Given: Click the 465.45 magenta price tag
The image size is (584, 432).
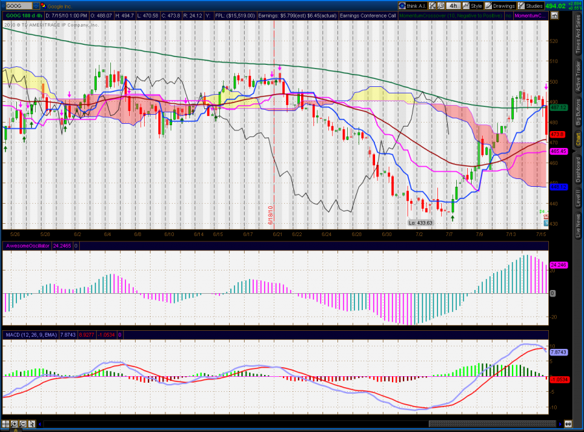Looking at the screenshot, I should coord(558,151).
